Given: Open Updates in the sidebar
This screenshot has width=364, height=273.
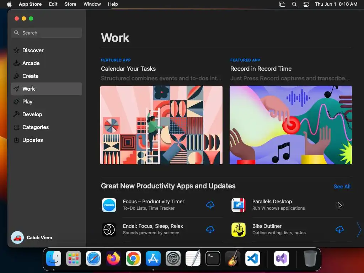Looking at the screenshot, I should coord(47,140).
